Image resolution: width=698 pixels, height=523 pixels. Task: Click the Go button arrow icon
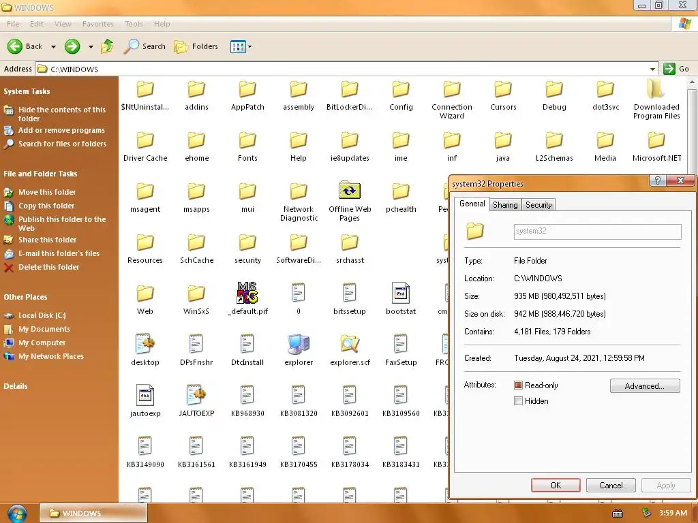pos(669,69)
